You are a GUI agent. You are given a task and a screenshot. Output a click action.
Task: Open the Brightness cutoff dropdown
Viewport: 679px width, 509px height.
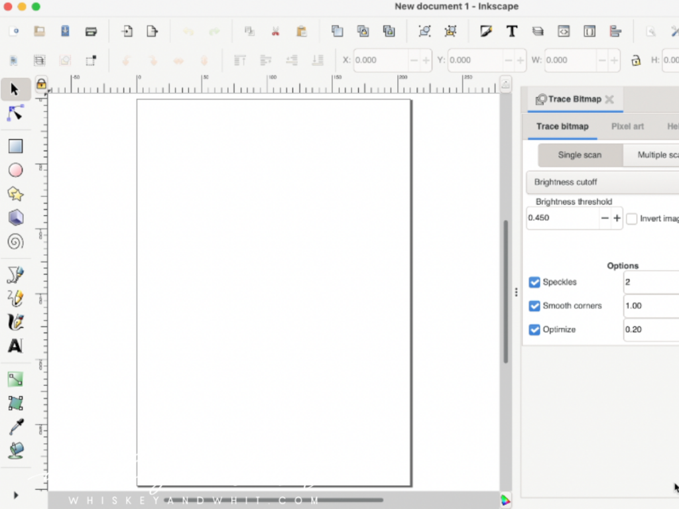pyautogui.click(x=603, y=182)
